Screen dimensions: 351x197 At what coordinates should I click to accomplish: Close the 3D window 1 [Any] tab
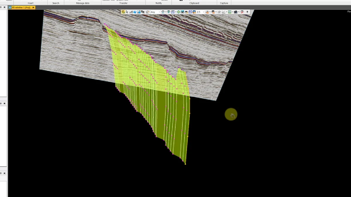click(x=33, y=7)
